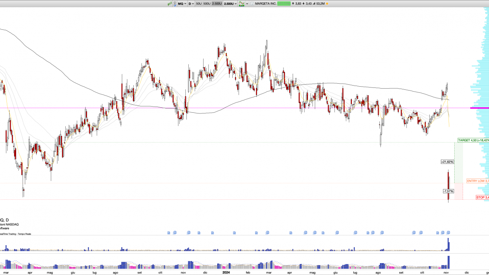Viewport: 489px width, 275px height.
Task: Open the MQ symbol dropdown
Action: tap(182, 4)
